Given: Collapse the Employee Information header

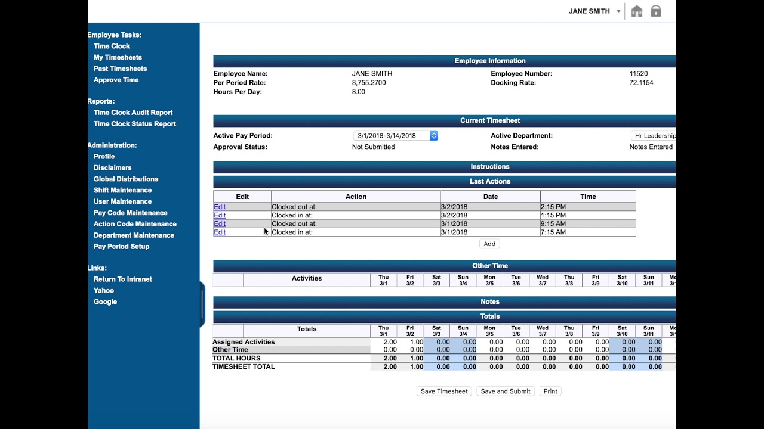Looking at the screenshot, I should [444, 61].
